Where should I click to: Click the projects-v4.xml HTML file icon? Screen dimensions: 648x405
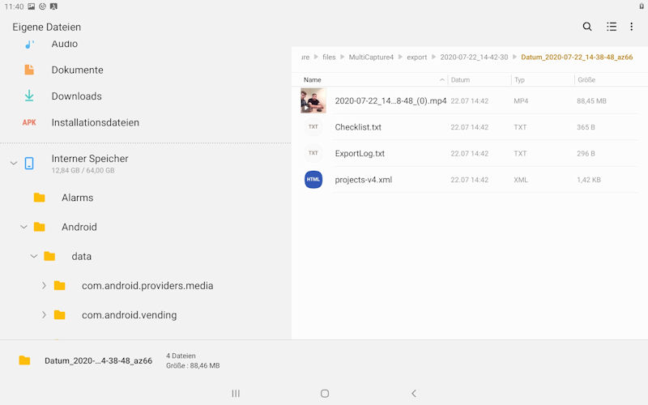pos(313,180)
